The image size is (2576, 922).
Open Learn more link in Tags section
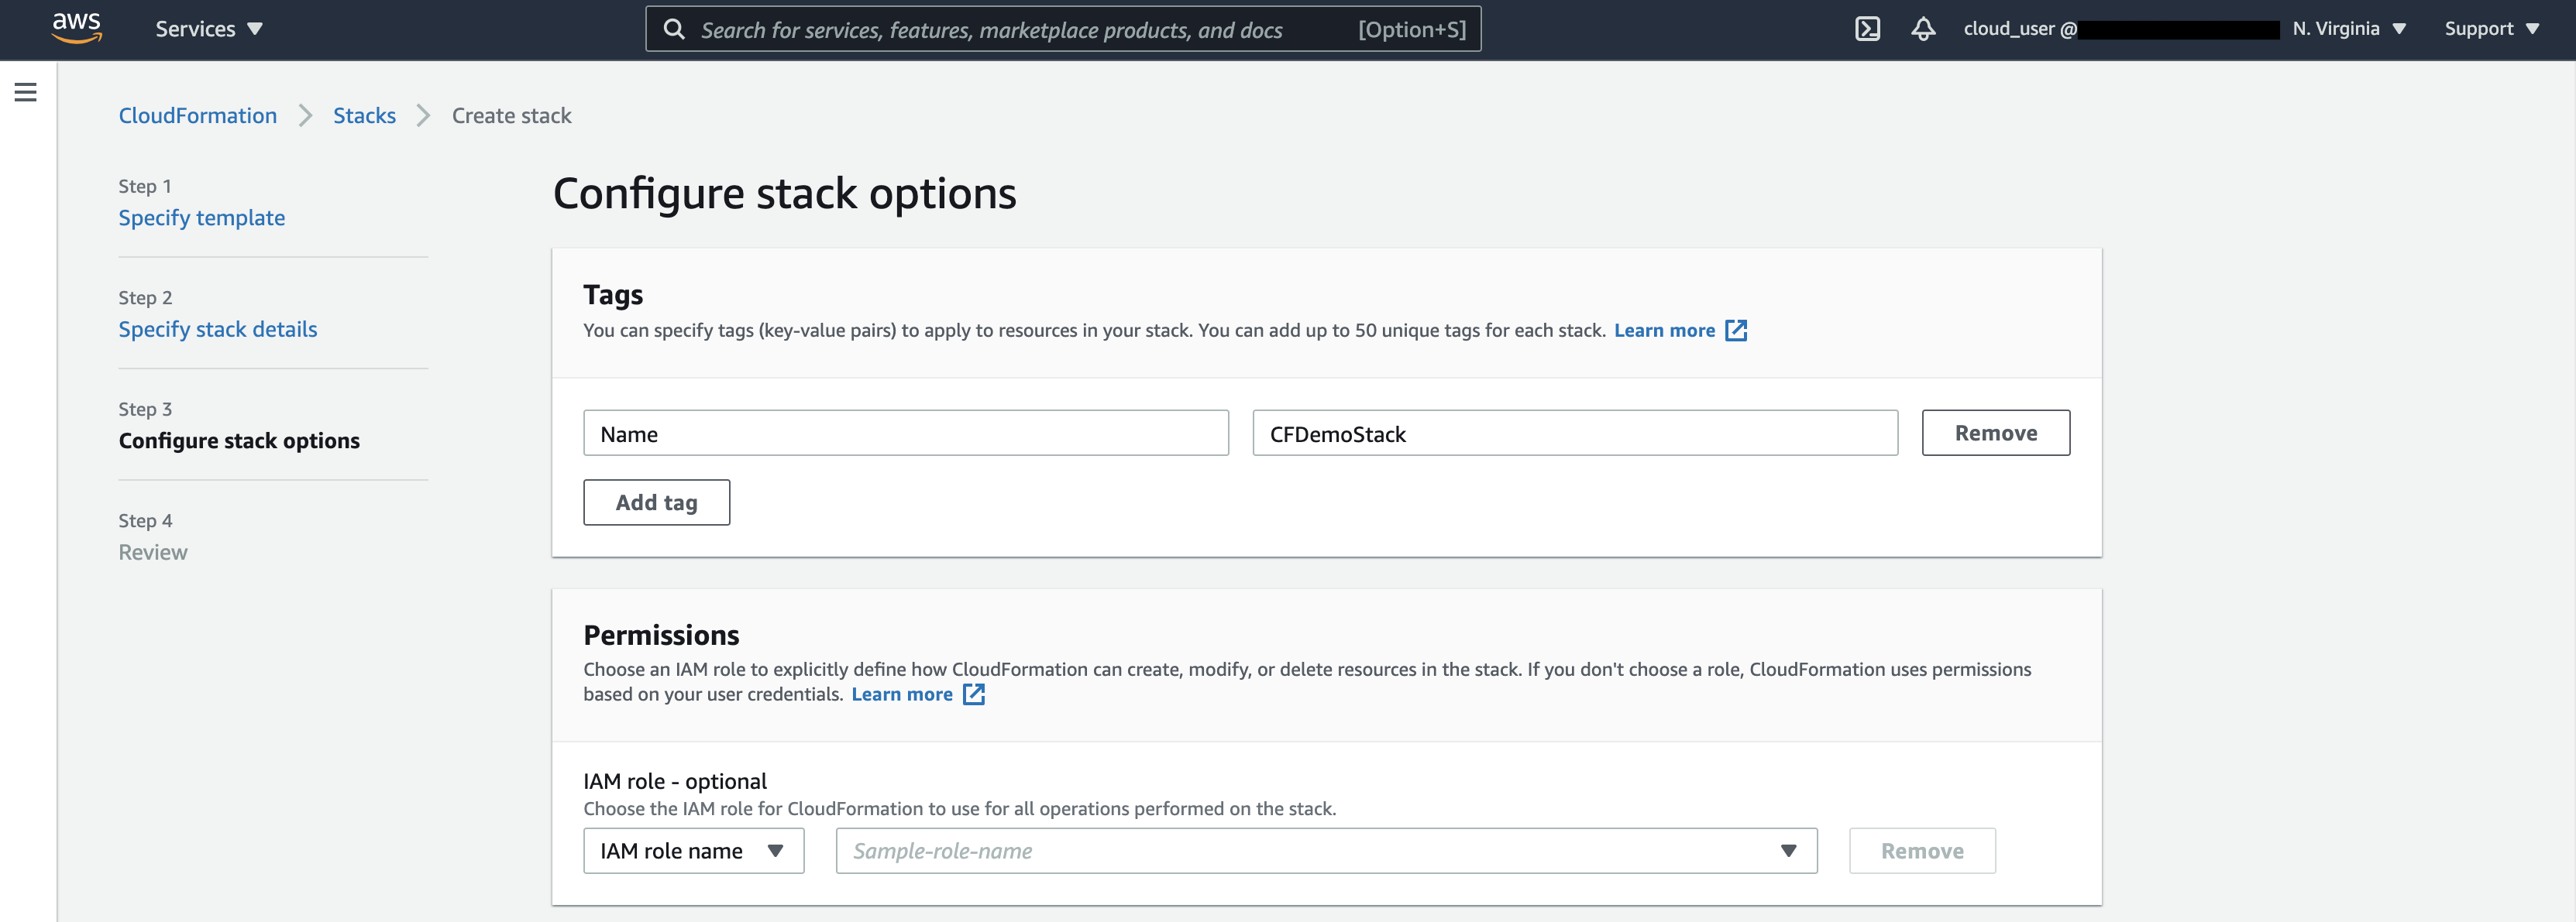click(1664, 331)
